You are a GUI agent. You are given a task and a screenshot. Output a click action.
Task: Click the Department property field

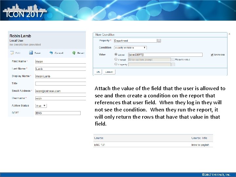[135, 41]
